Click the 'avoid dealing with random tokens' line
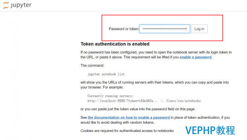247x140 pixels. pos(118,122)
